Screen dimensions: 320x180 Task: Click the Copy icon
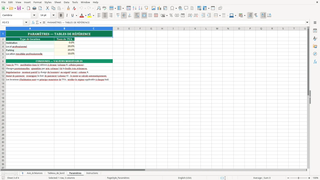53,8
